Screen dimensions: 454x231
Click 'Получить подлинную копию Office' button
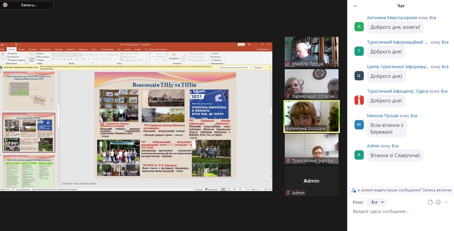point(233,67)
